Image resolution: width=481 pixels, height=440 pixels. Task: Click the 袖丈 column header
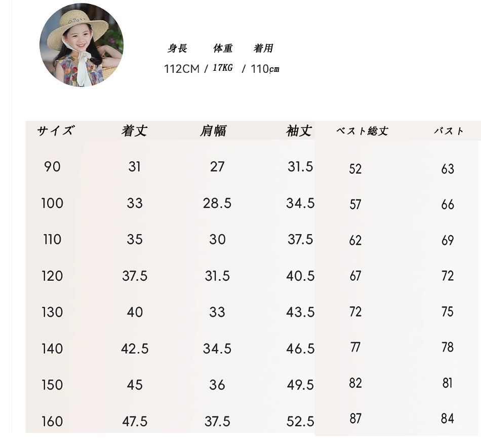click(299, 131)
